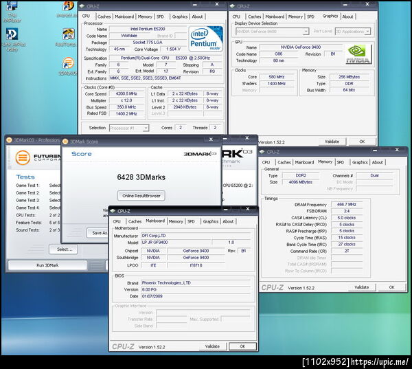Screen dimensions: 412x369
Task: Select About tab in the Mainboard CPU-Z window
Action: click(228, 221)
